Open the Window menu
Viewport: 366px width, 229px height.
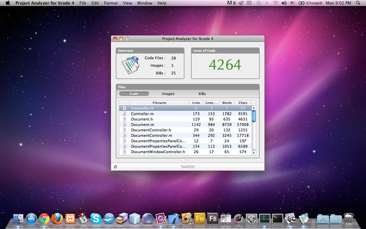point(145,3)
